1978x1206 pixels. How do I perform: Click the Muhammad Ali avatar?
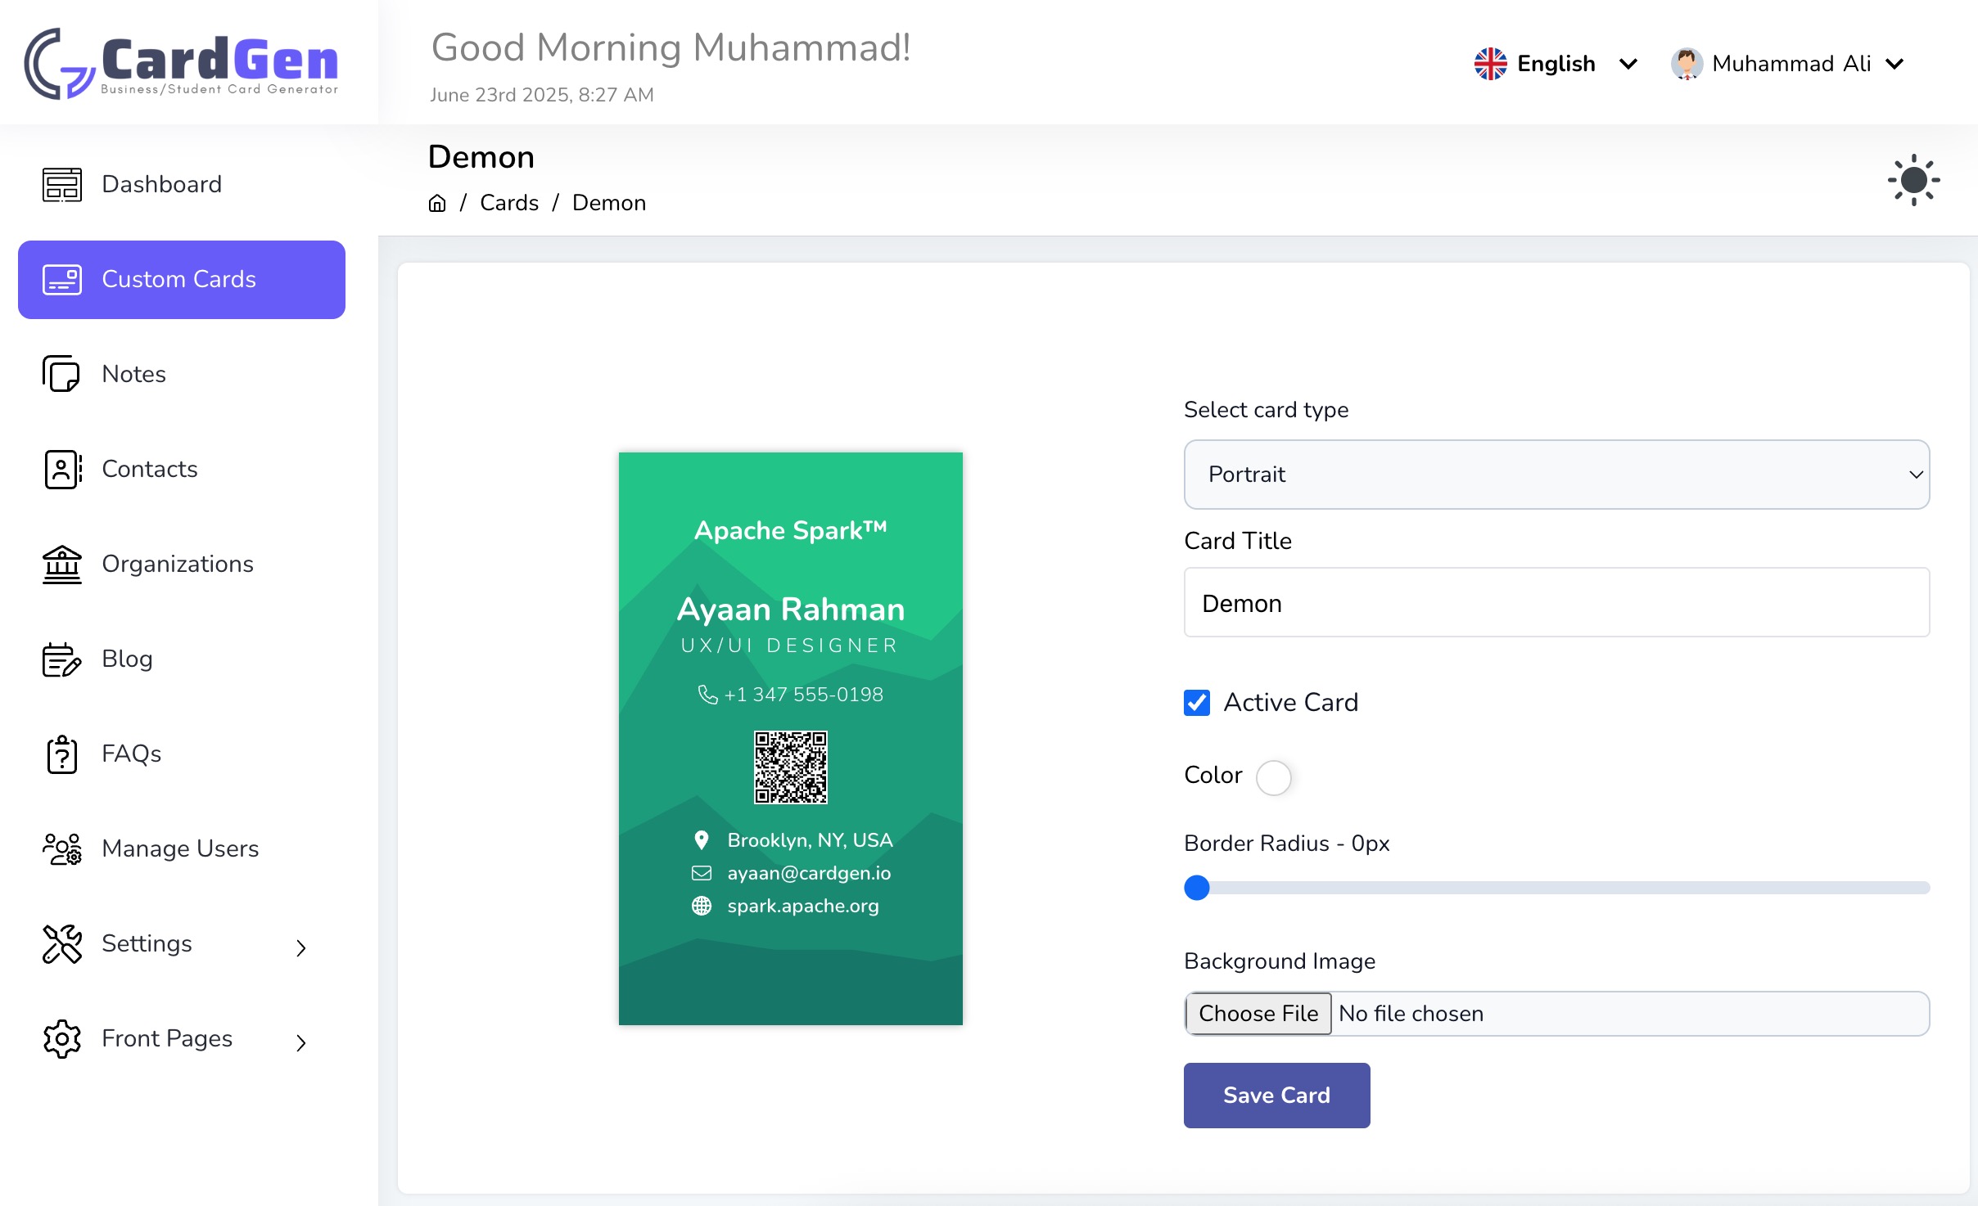pyautogui.click(x=1687, y=64)
